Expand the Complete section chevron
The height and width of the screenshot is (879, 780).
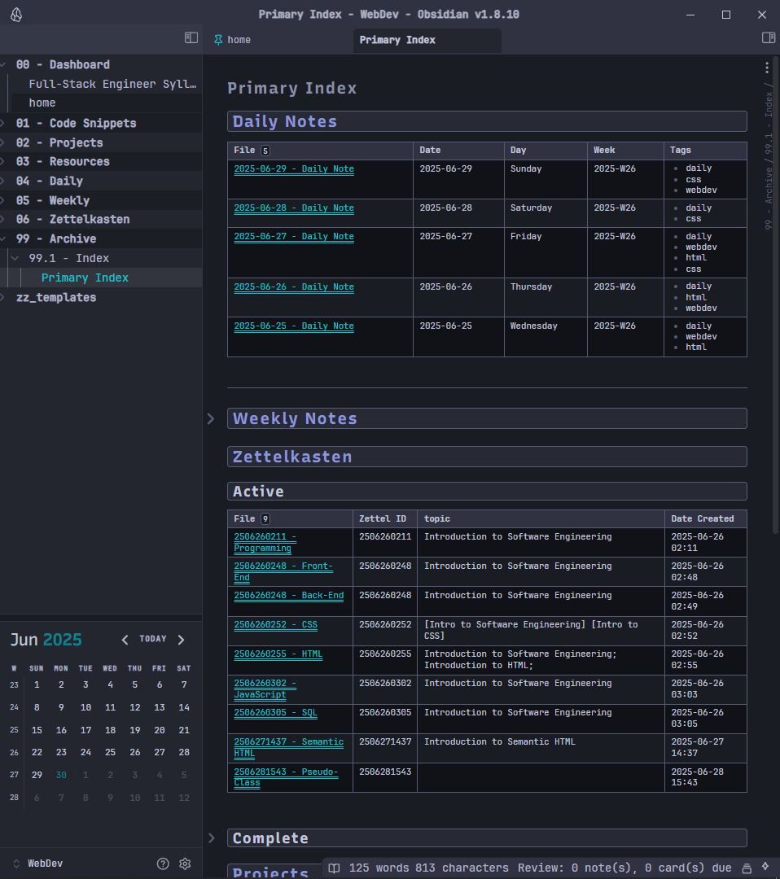(x=212, y=838)
